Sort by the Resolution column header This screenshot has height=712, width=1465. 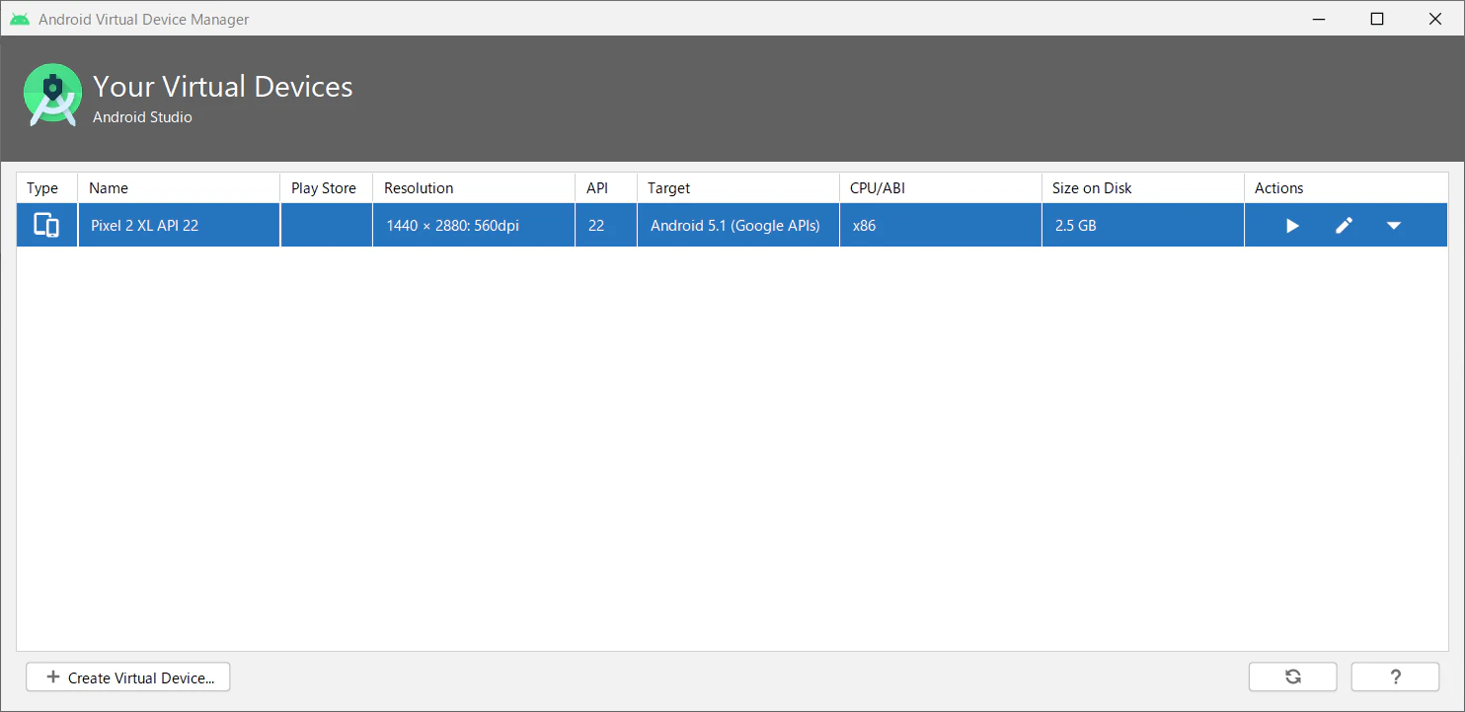[x=474, y=188]
